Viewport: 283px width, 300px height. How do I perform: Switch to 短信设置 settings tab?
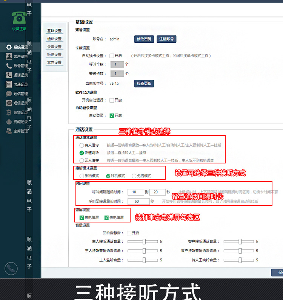(x=54, y=54)
